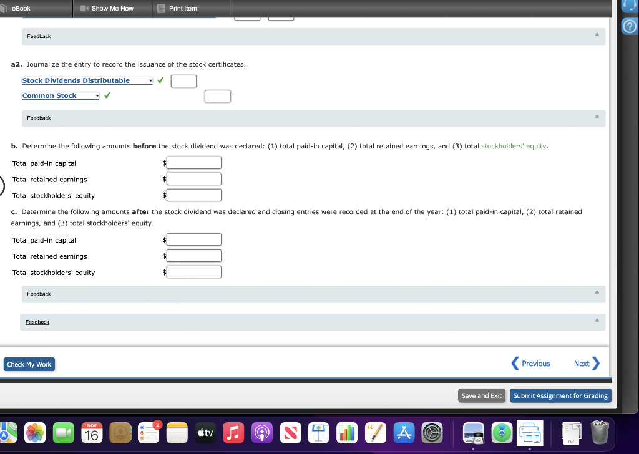Open Preview from the Dock
Screen dimensions: 639x454
[x=474, y=432]
